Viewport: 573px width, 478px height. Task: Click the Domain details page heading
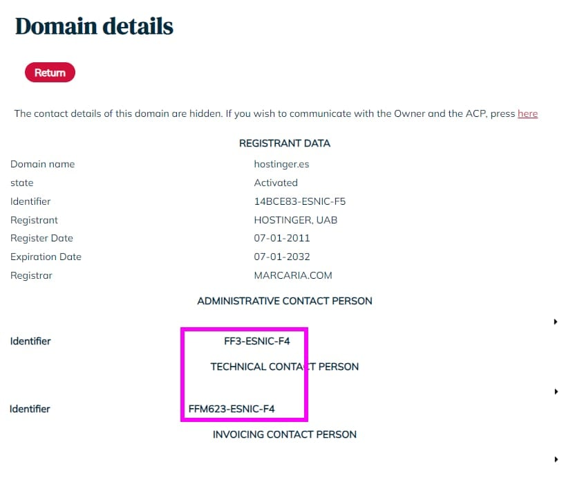click(94, 26)
